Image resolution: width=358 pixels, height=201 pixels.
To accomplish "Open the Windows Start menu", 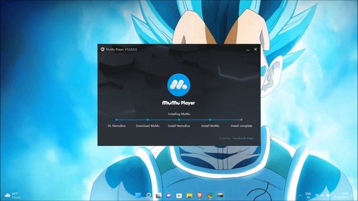I will click(x=138, y=195).
